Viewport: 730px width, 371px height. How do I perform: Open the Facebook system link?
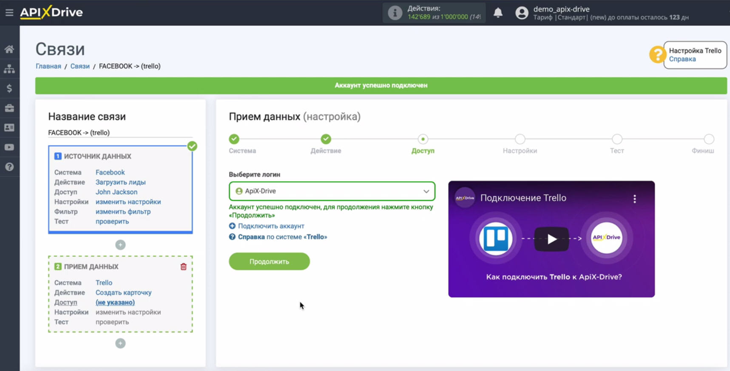point(110,172)
